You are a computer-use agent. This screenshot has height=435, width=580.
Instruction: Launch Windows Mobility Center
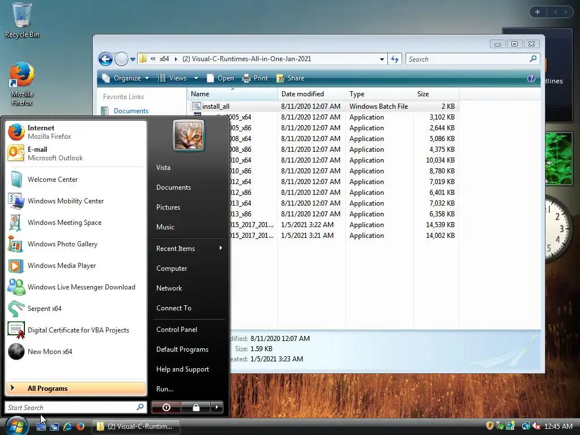point(76,201)
